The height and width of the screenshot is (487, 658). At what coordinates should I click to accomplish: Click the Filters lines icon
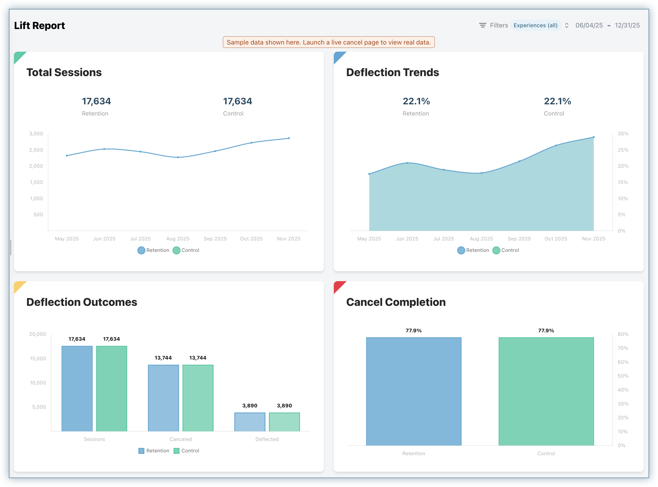[x=482, y=25]
